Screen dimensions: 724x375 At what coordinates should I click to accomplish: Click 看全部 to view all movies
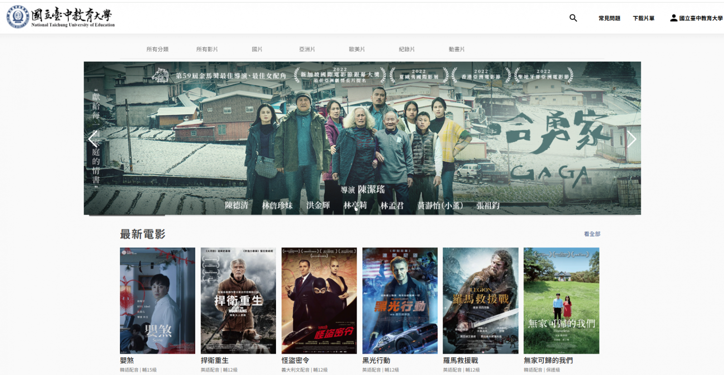click(x=592, y=234)
